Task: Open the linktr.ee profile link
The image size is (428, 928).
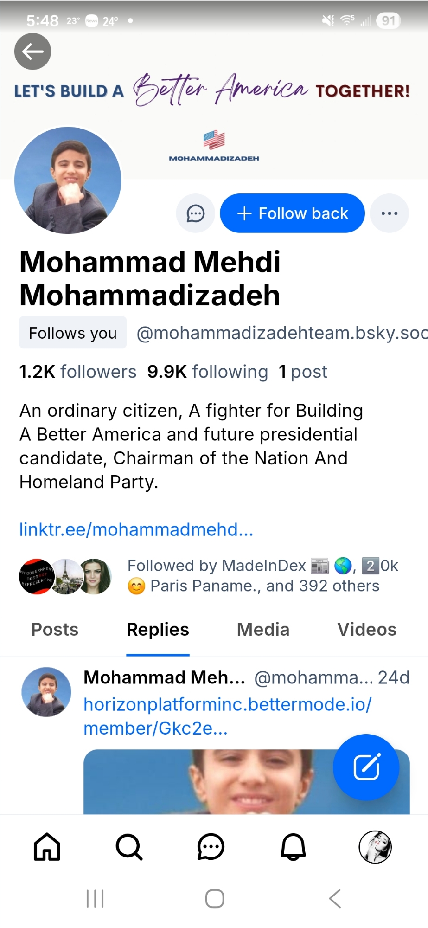Action: click(x=136, y=529)
